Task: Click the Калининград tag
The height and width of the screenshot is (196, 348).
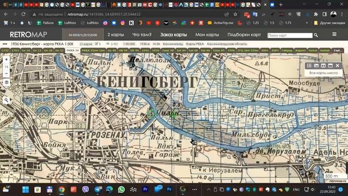Action: pyautogui.click(x=173, y=44)
